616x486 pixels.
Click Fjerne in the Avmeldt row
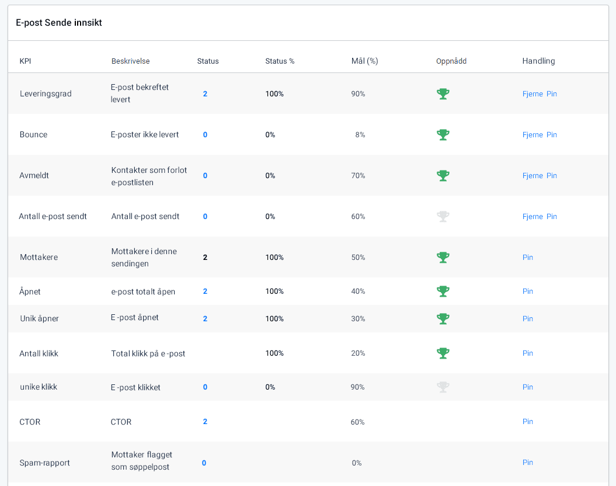coord(533,176)
